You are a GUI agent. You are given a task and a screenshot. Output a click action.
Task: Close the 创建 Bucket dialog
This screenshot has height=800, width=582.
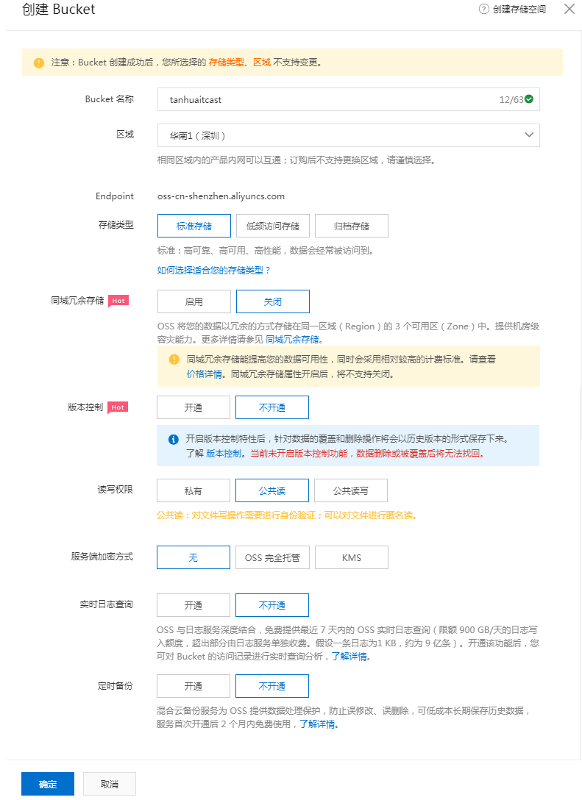pyautogui.click(x=569, y=9)
